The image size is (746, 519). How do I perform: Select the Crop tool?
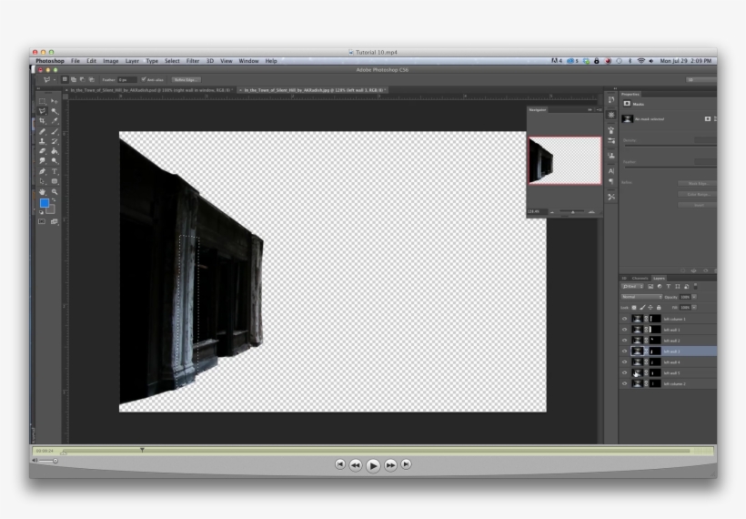43,121
